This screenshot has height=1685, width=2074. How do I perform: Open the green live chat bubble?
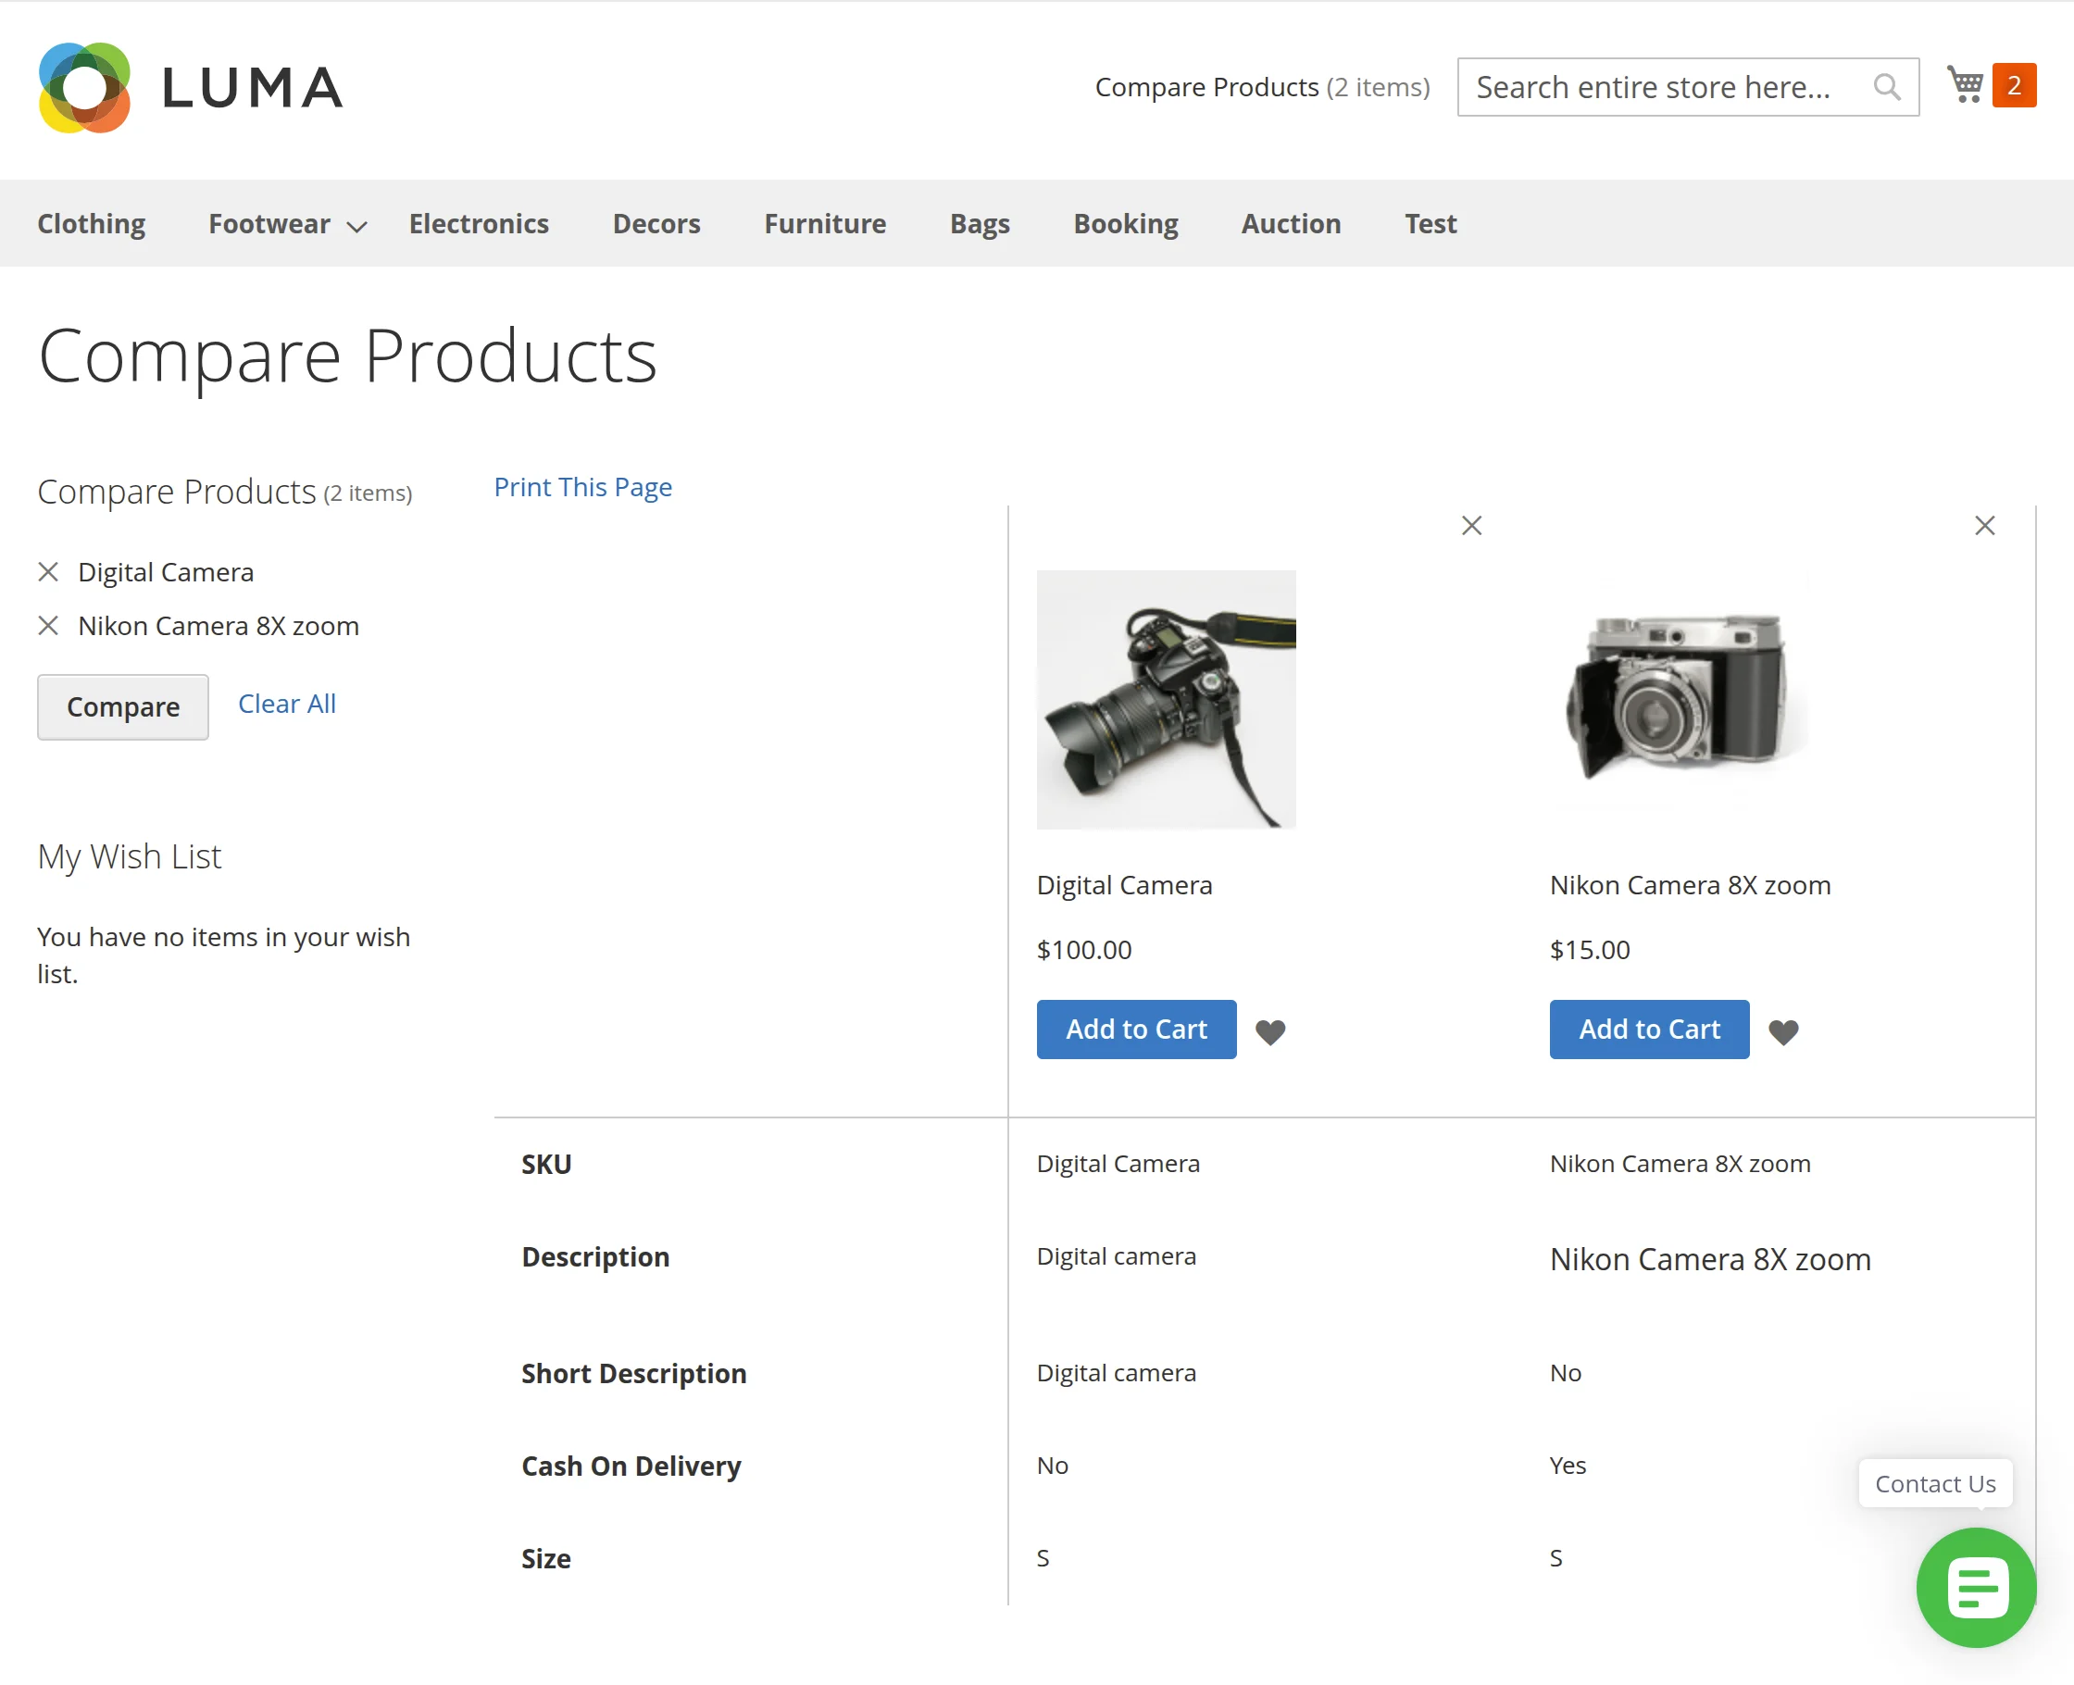(1976, 1587)
